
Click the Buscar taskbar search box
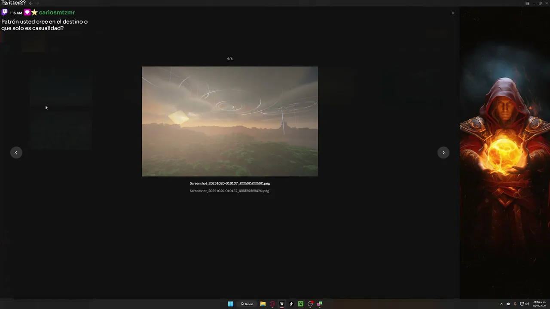247,304
